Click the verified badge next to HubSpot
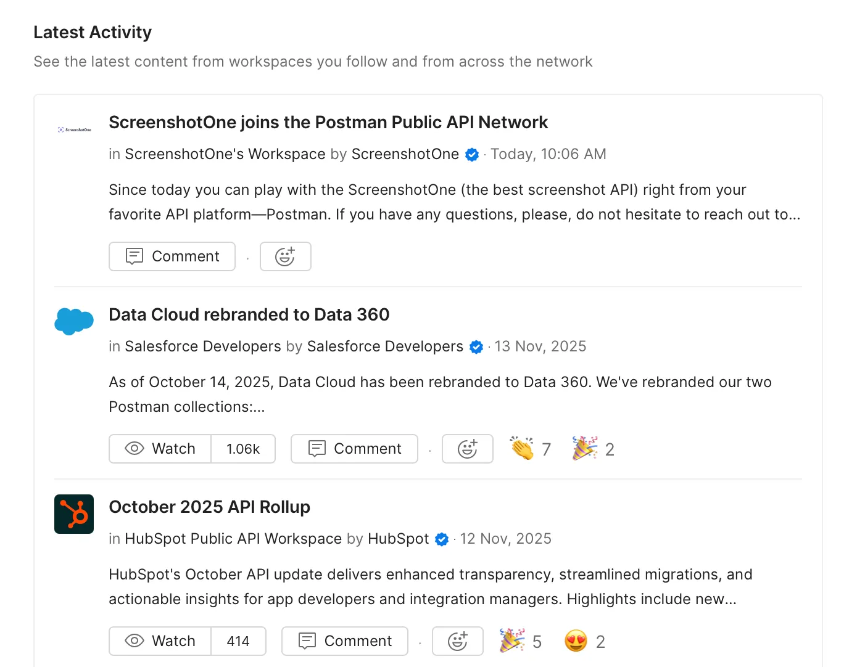The height and width of the screenshot is (667, 865). tap(442, 539)
